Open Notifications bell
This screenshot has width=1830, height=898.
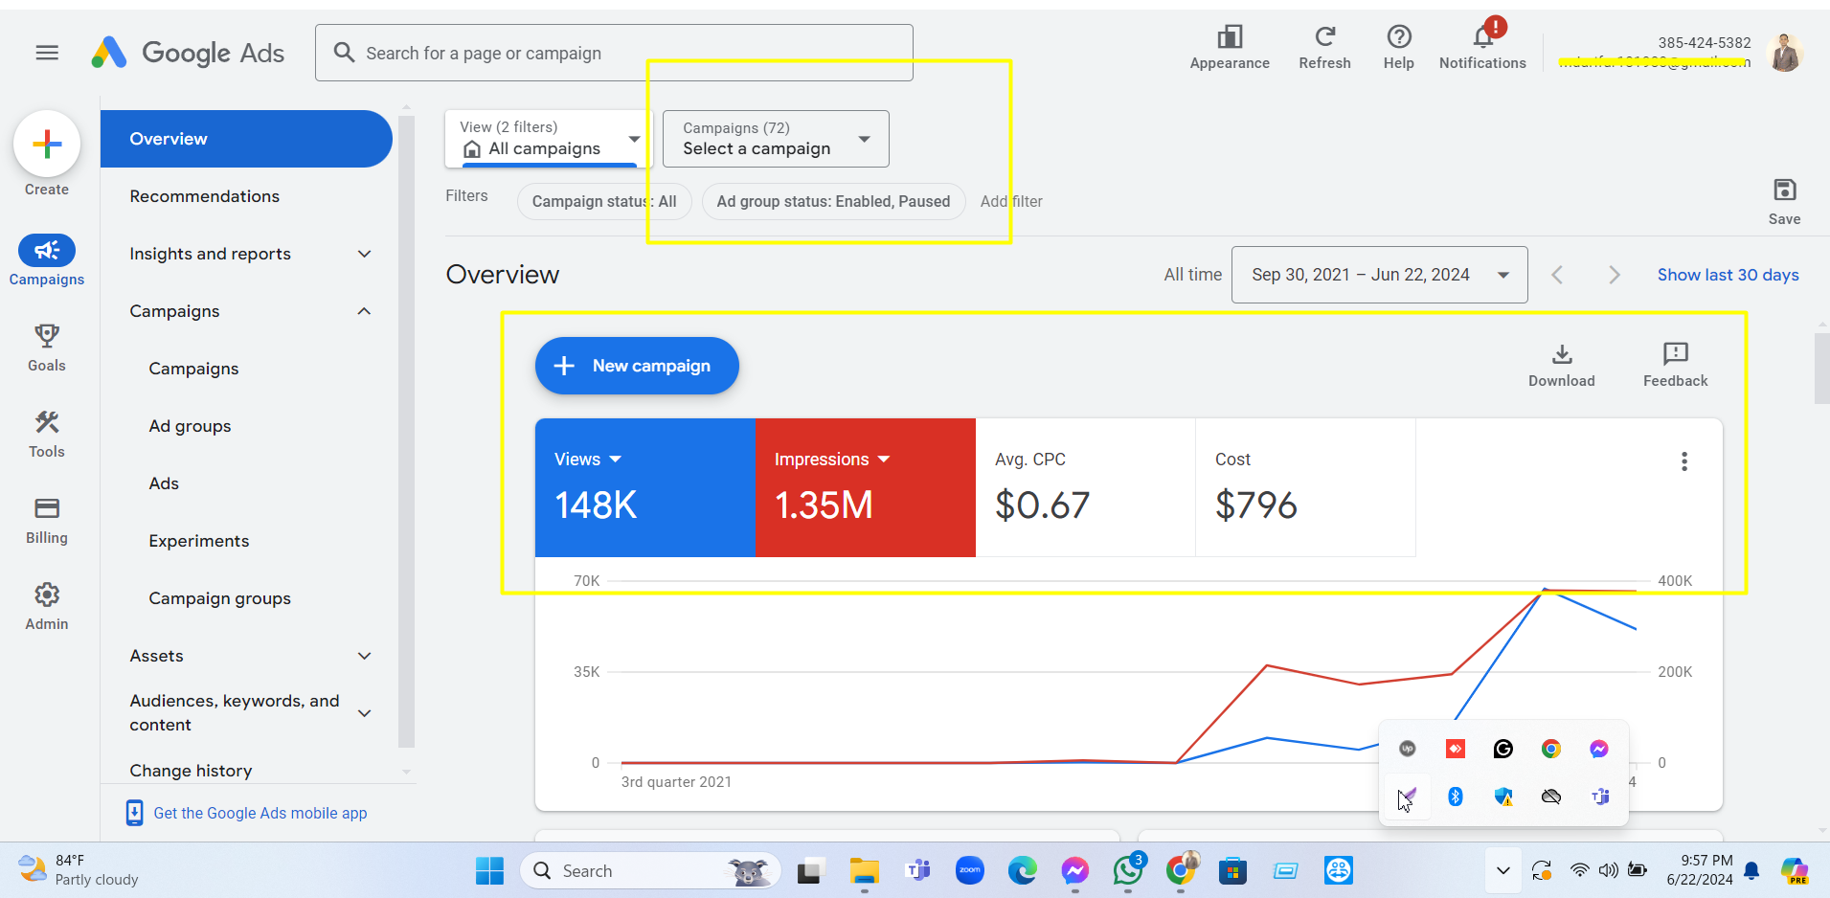[x=1482, y=48]
